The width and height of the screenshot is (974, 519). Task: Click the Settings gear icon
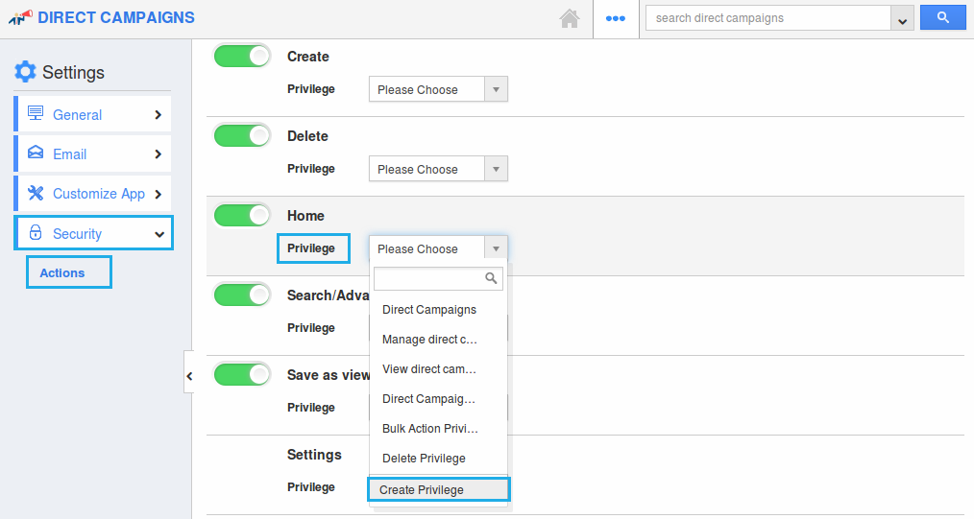click(x=25, y=72)
